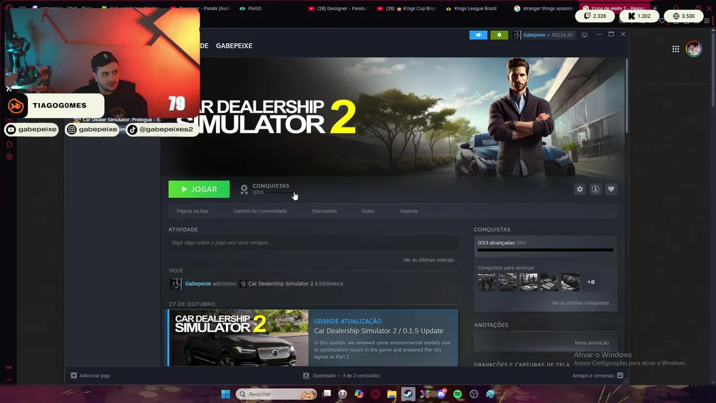Click Adicionar jogo at bottom left

coord(91,376)
